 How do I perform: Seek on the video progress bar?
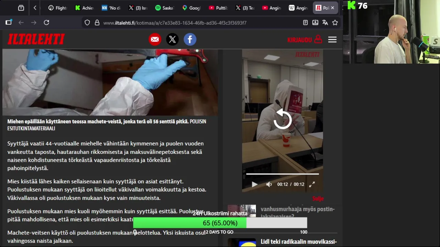point(283,174)
